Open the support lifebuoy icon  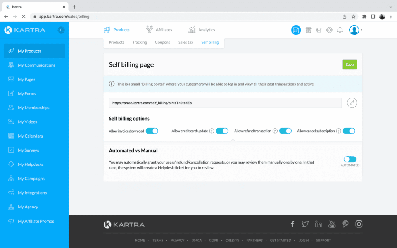(329, 30)
